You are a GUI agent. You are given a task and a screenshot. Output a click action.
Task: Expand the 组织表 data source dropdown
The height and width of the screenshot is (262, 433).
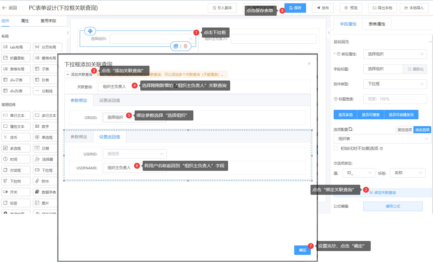383,139
